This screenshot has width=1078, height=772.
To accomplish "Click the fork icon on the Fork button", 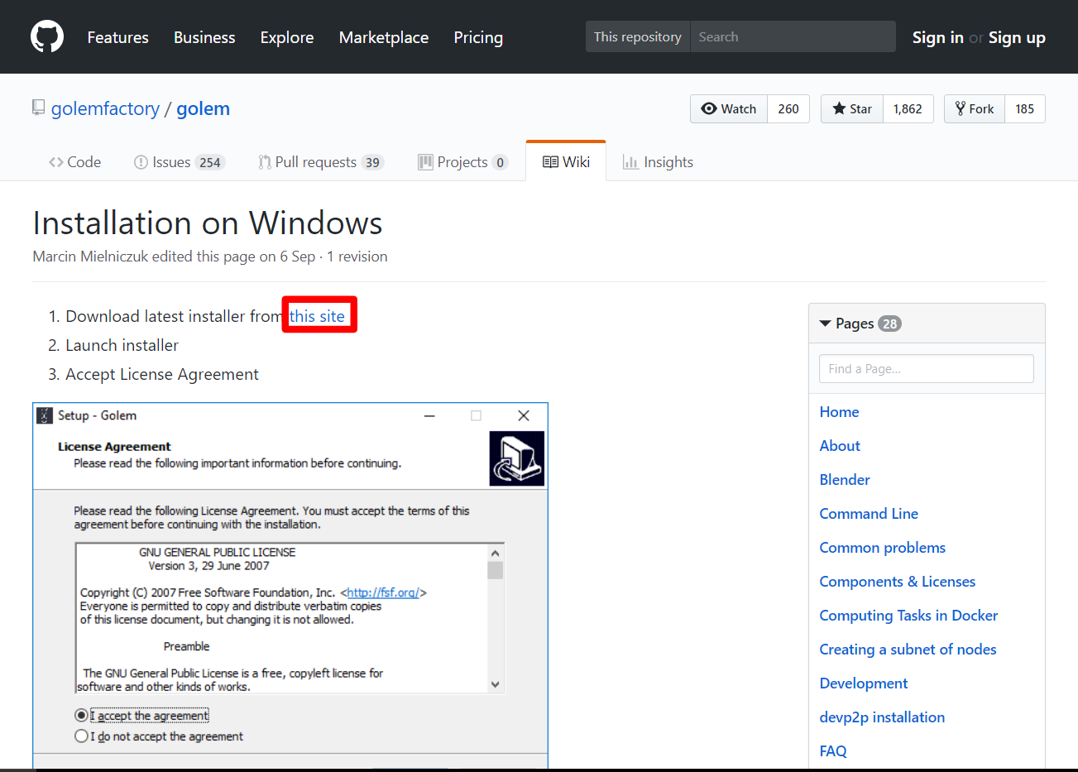I will (961, 108).
